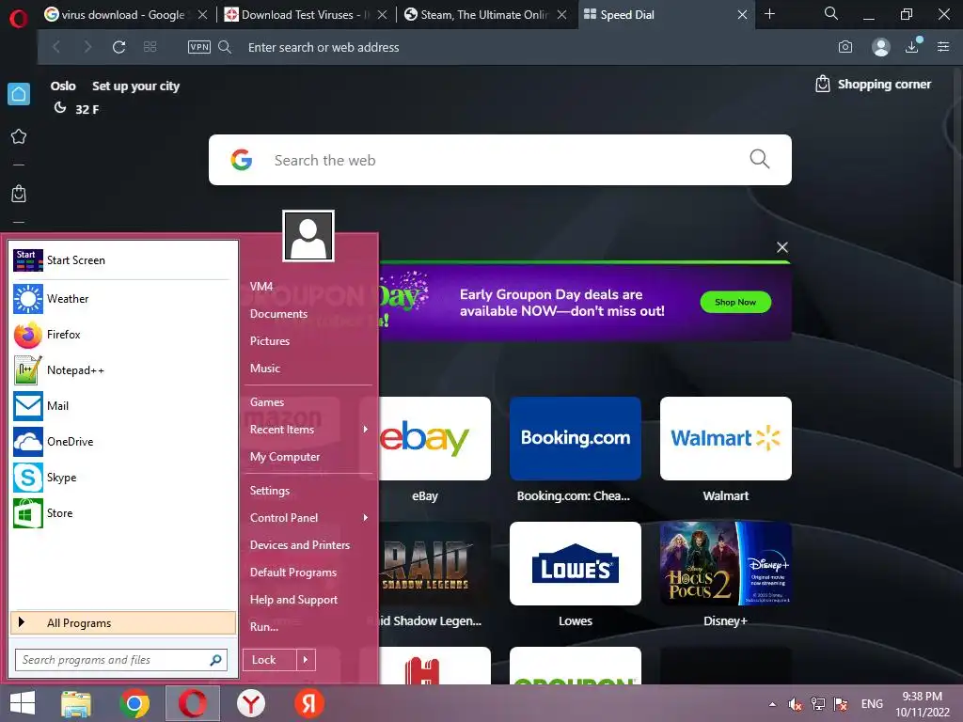The width and height of the screenshot is (963, 722).
Task: Open Settings in start menu
Action: pyautogui.click(x=270, y=491)
